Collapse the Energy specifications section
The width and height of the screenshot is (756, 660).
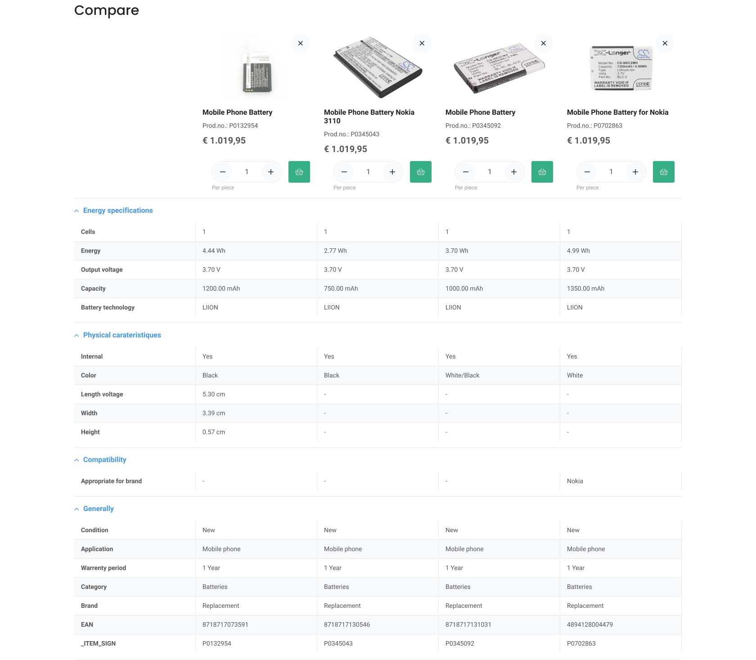[x=117, y=211]
